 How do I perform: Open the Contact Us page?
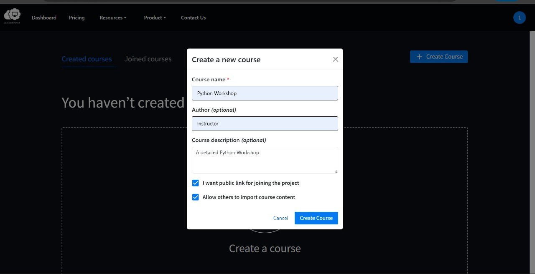(x=193, y=18)
